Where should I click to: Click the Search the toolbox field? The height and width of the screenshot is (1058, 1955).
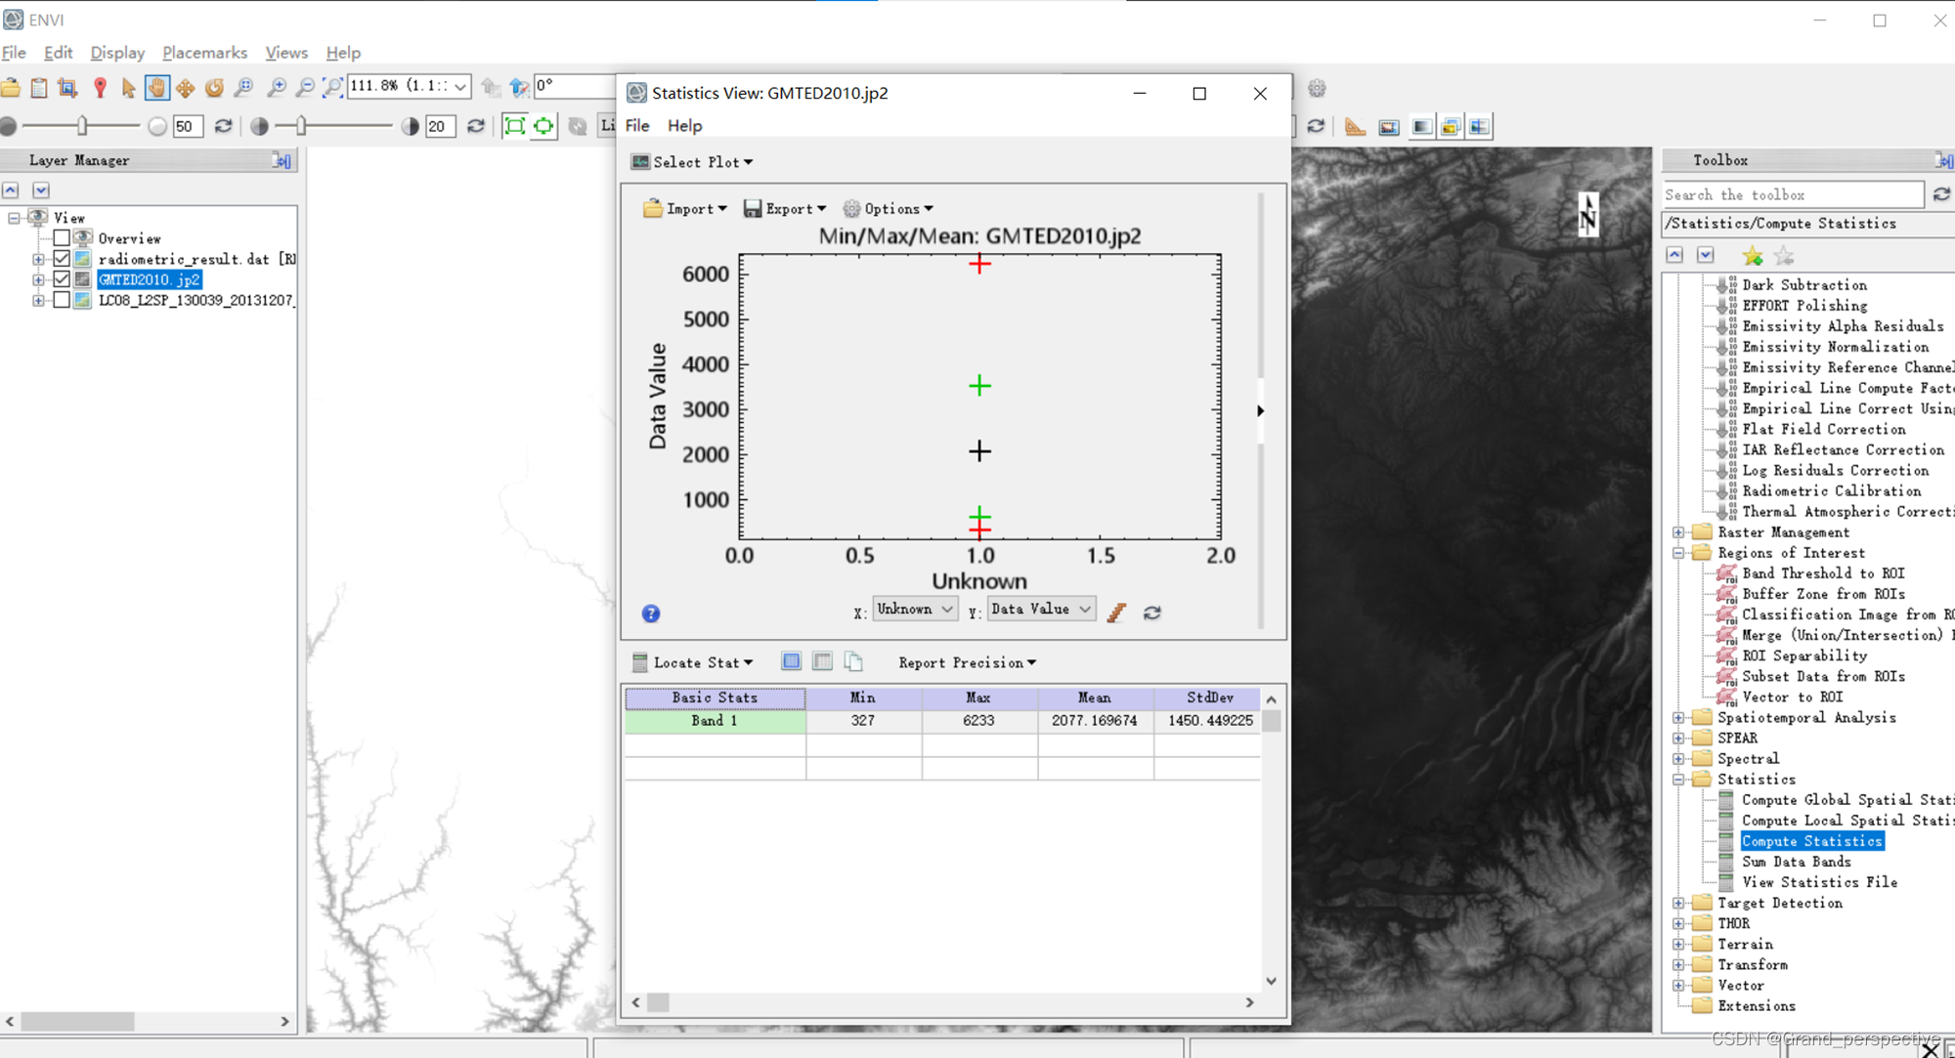[x=1791, y=195]
